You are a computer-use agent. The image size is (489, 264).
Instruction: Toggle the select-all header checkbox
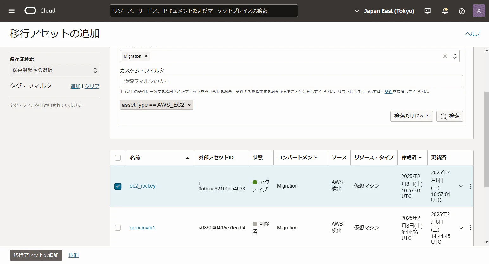(118, 158)
